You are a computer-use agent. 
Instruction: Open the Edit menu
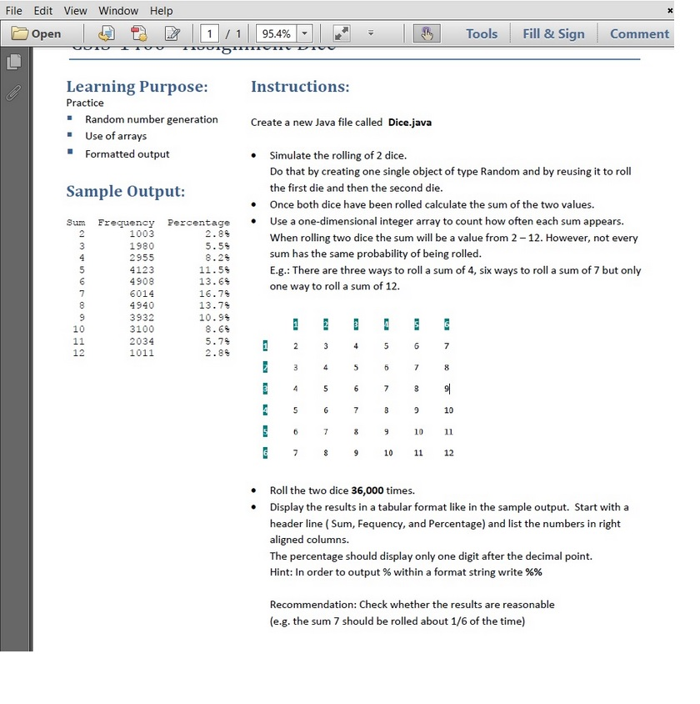point(43,10)
